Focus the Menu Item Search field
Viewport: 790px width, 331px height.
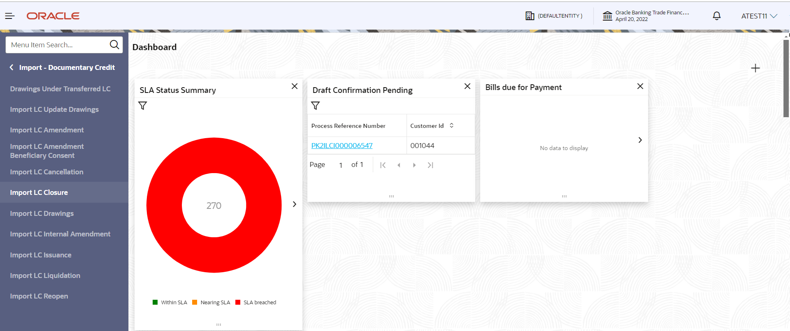pos(58,45)
